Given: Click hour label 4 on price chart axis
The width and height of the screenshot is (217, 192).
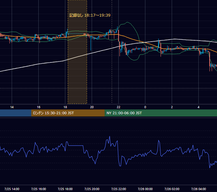Looking at the screenshot, I should (x=198, y=107).
